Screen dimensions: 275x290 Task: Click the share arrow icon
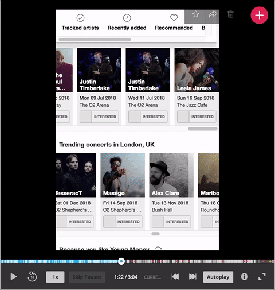[213, 14]
